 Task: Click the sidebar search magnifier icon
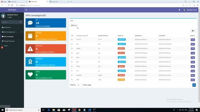(21, 22)
